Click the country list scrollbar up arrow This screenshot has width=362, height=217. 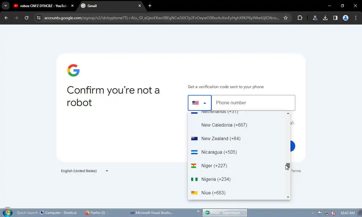click(x=288, y=113)
